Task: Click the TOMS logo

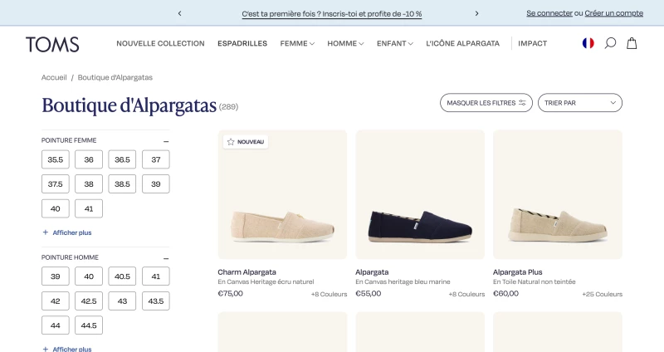Action: pyautogui.click(x=52, y=45)
